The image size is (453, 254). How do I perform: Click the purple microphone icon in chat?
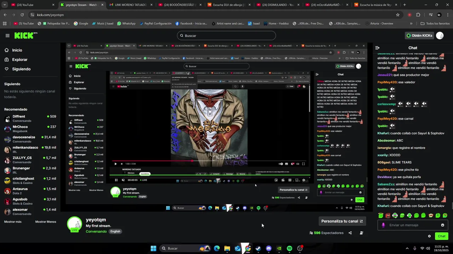[383, 225]
